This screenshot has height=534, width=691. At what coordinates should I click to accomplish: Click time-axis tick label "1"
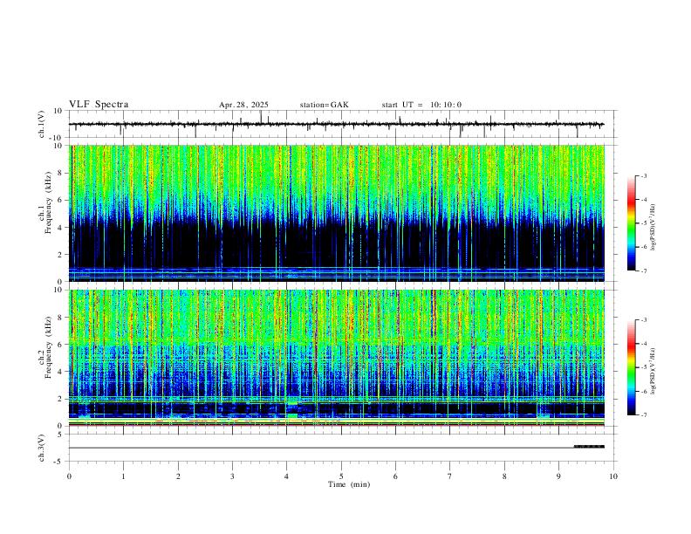[123, 476]
